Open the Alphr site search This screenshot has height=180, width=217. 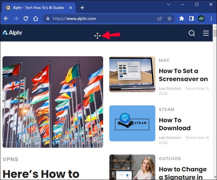coord(192,33)
